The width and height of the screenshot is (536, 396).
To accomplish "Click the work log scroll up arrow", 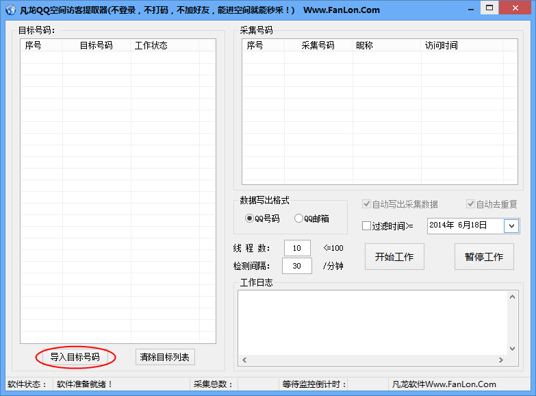I will click(513, 297).
